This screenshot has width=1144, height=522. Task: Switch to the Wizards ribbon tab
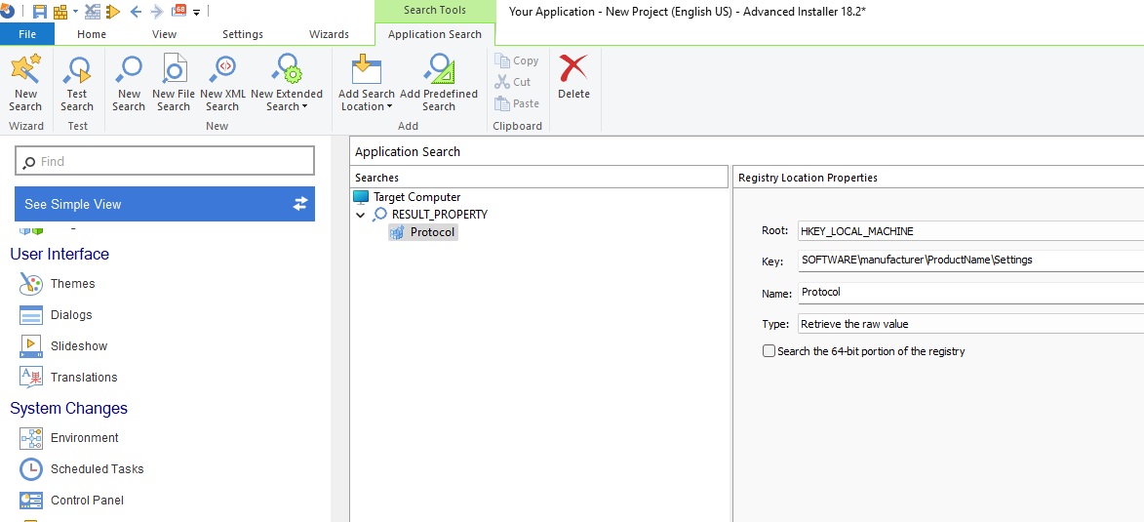click(x=329, y=34)
